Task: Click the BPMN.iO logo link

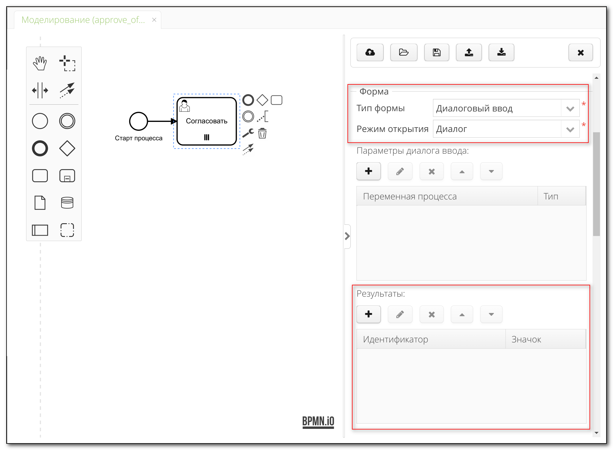Action: (x=318, y=421)
